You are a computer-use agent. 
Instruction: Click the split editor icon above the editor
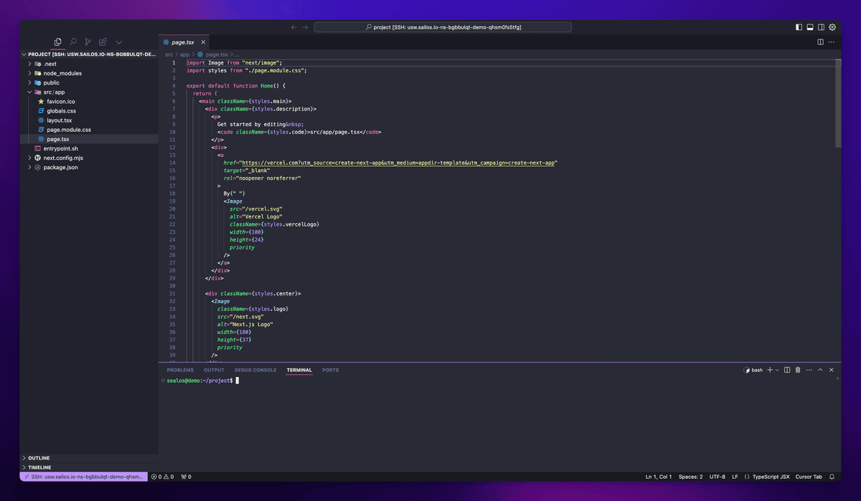point(819,42)
